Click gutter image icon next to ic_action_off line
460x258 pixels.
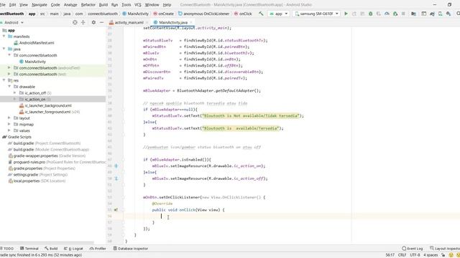(x=116, y=178)
